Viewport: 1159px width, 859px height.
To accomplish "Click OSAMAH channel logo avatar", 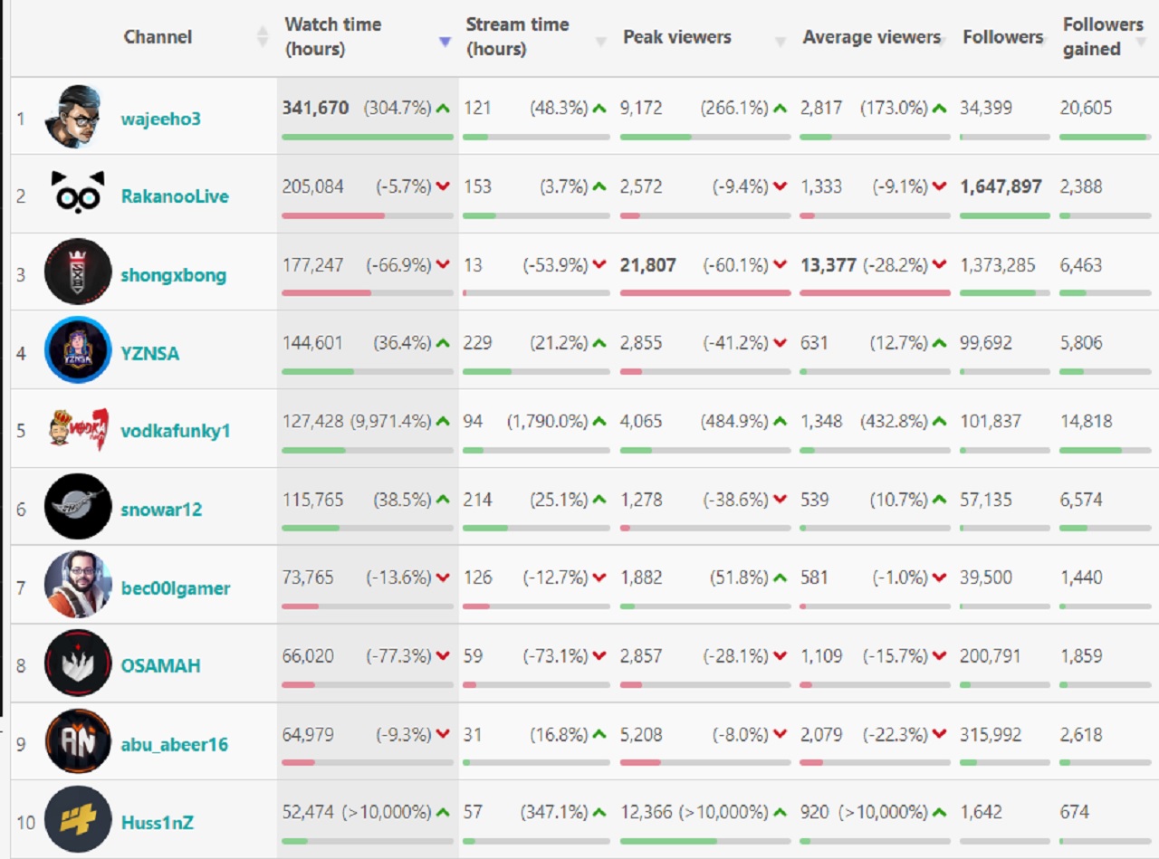I will click(78, 663).
